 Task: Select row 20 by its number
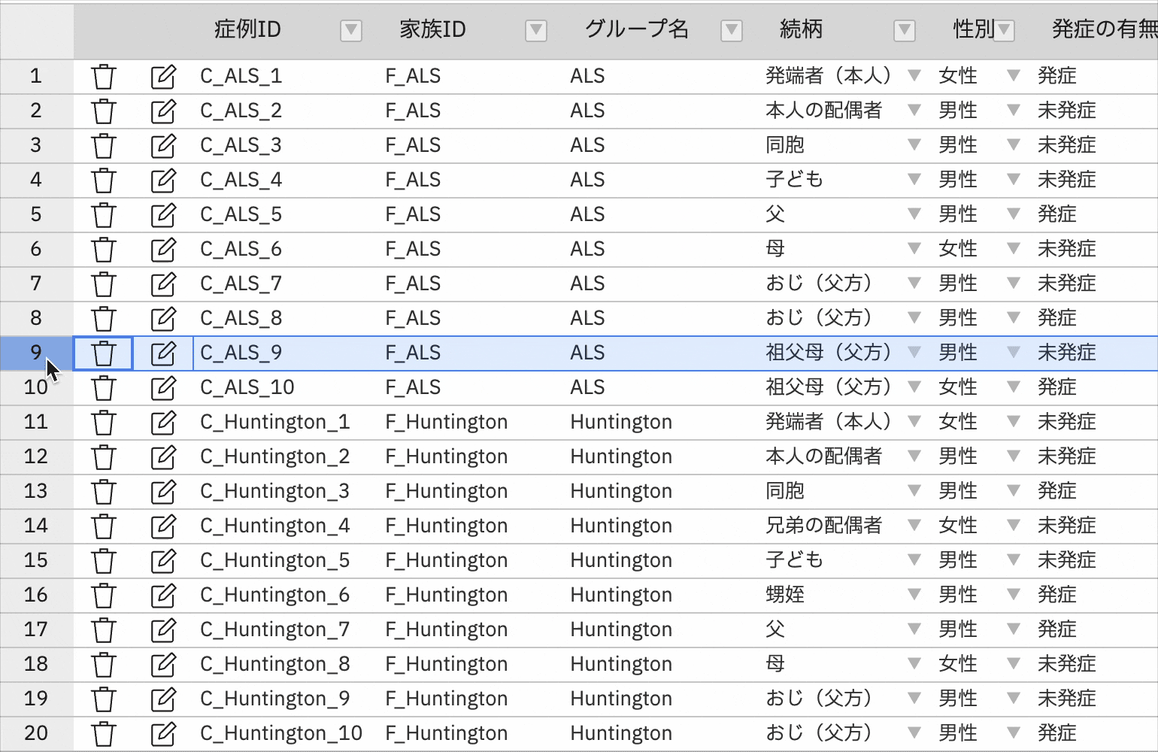point(36,733)
